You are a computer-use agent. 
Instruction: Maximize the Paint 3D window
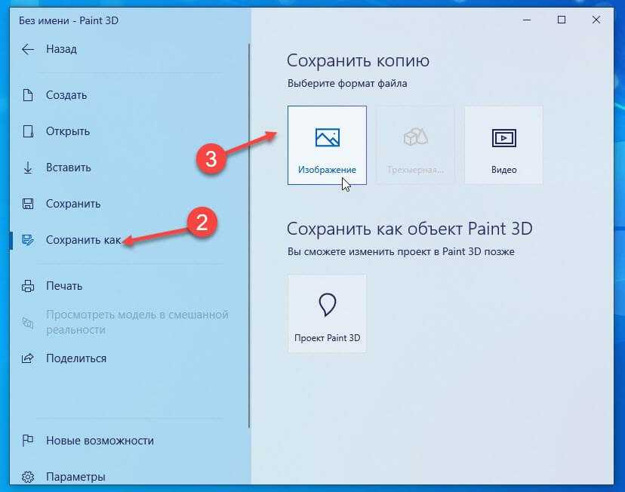click(562, 20)
